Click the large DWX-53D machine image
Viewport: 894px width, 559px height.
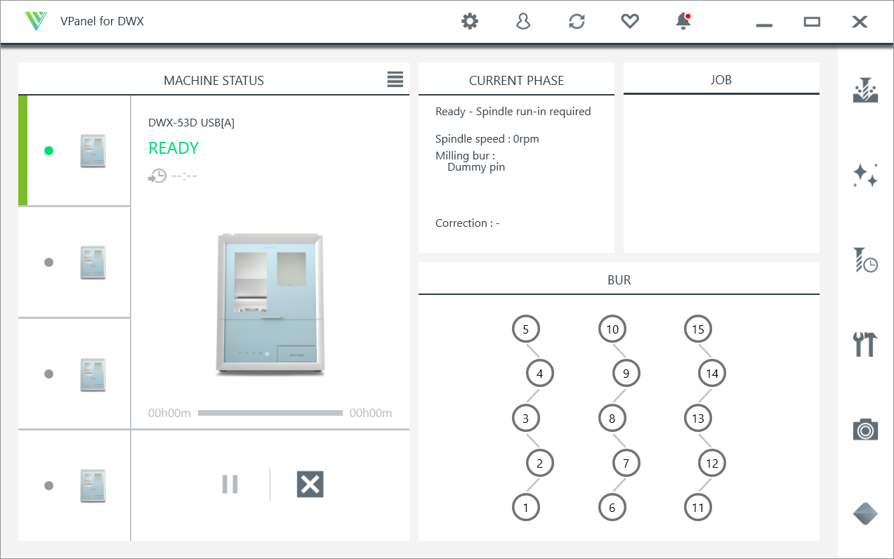tap(271, 303)
